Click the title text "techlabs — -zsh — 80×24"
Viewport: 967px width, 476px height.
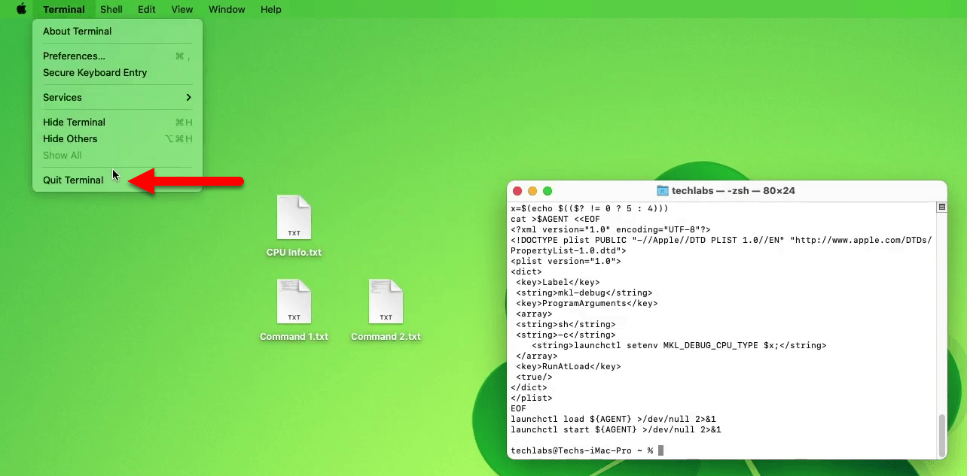(x=734, y=191)
